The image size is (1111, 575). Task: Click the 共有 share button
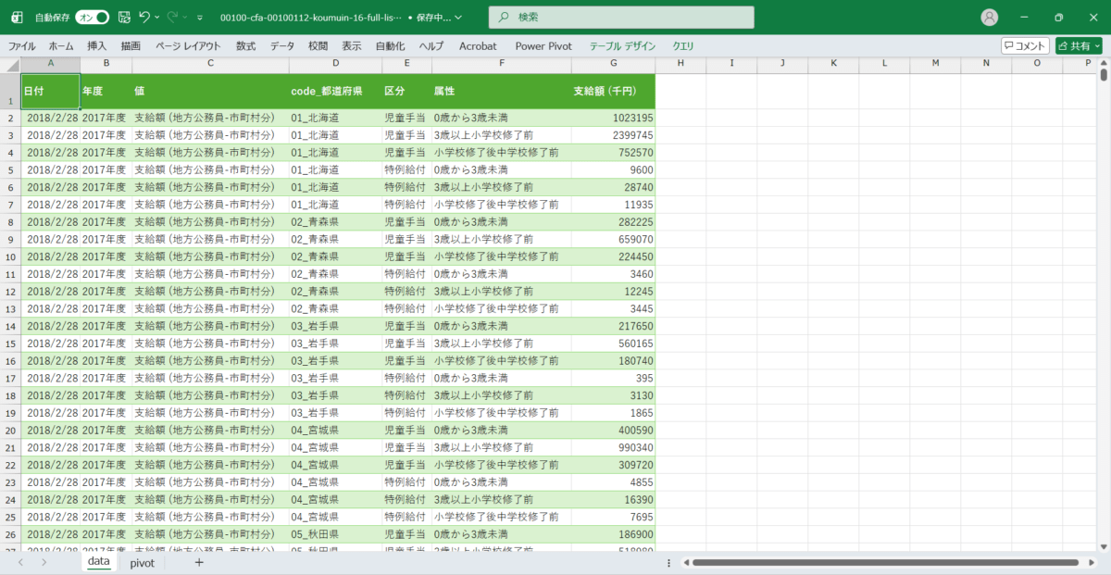coord(1079,45)
